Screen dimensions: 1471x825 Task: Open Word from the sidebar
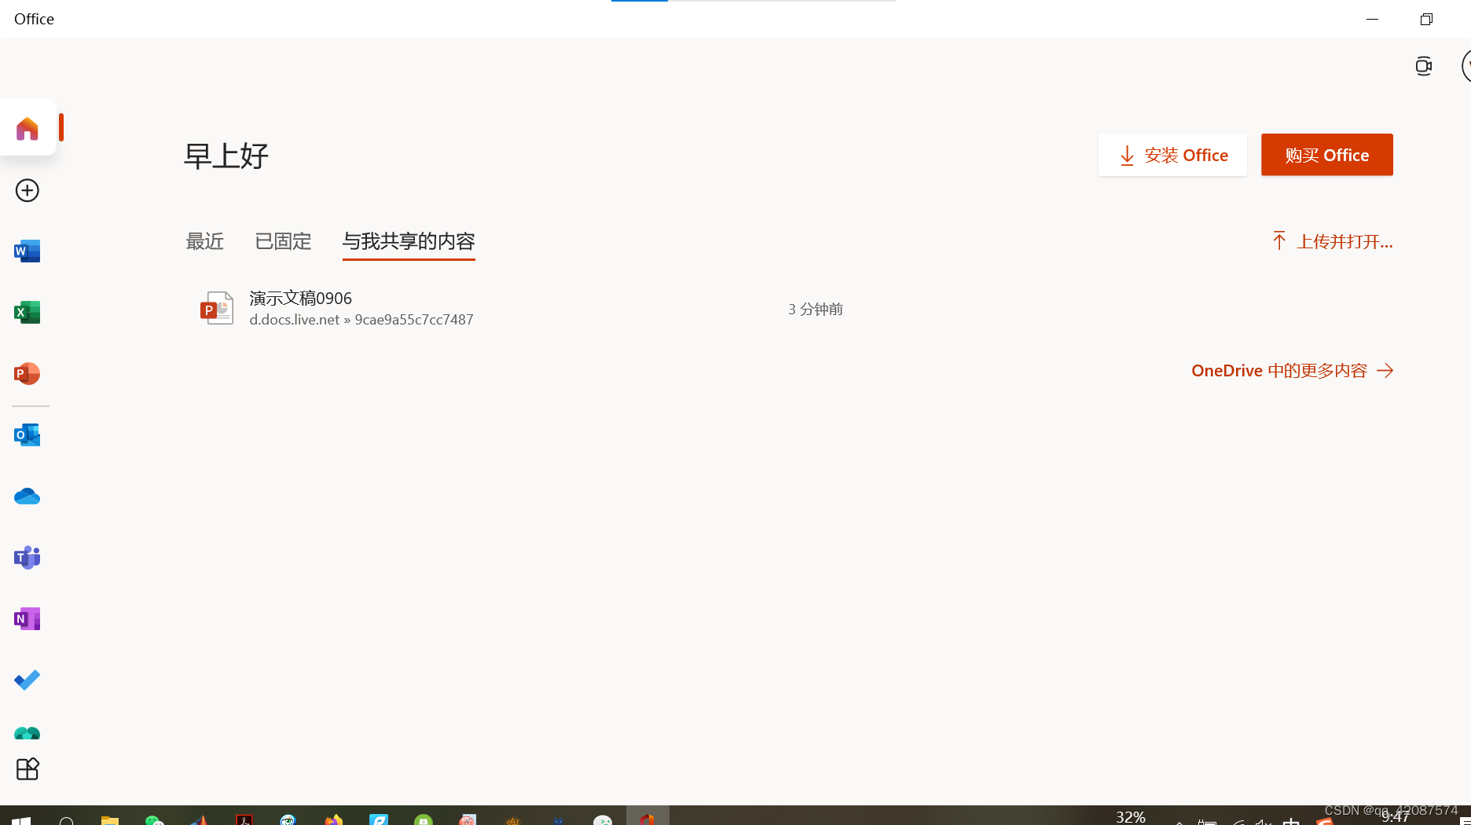tap(28, 251)
